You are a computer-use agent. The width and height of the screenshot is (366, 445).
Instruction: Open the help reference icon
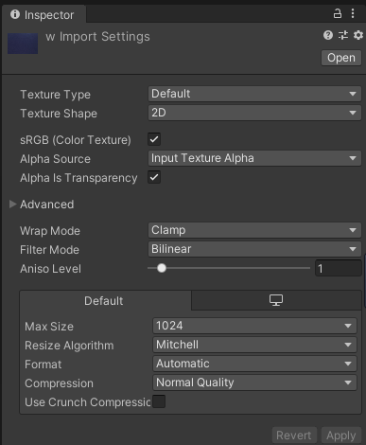pyautogui.click(x=328, y=35)
